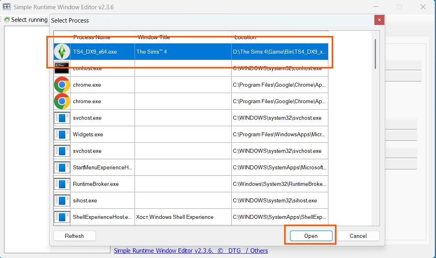
Task: Click the D:\The Sims 4\Game\Bin location cell
Action: coord(280,52)
